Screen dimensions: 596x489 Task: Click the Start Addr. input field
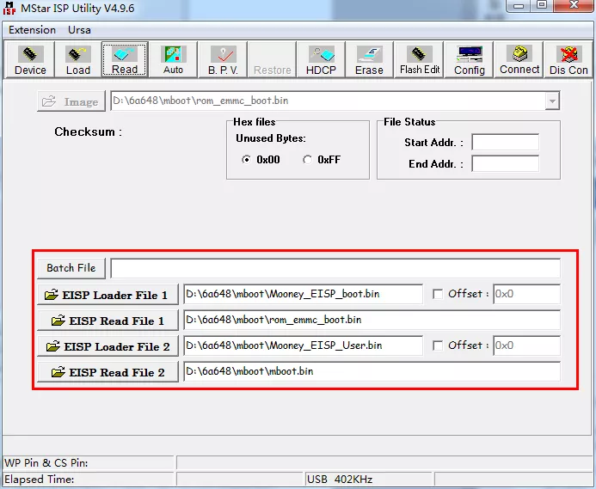pyautogui.click(x=505, y=143)
